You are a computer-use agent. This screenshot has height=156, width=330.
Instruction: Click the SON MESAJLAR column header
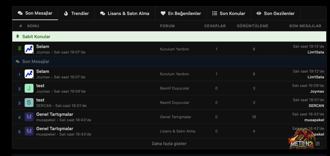click(305, 26)
